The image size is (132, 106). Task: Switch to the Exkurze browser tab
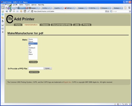pos(105,8)
